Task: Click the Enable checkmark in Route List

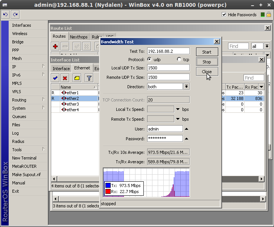Action: point(77,46)
